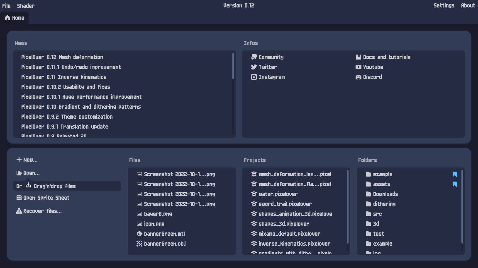Open the Settings menu
The width and height of the screenshot is (478, 268).
coord(444,5)
